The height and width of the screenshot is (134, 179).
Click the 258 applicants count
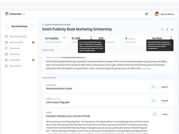pos(101,38)
